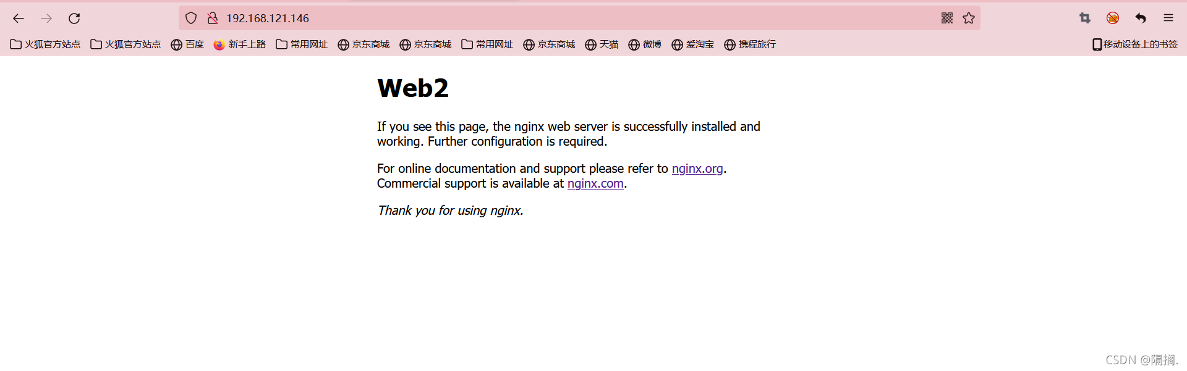
Task: Open the 天猫 bookmark
Action: [x=602, y=44]
